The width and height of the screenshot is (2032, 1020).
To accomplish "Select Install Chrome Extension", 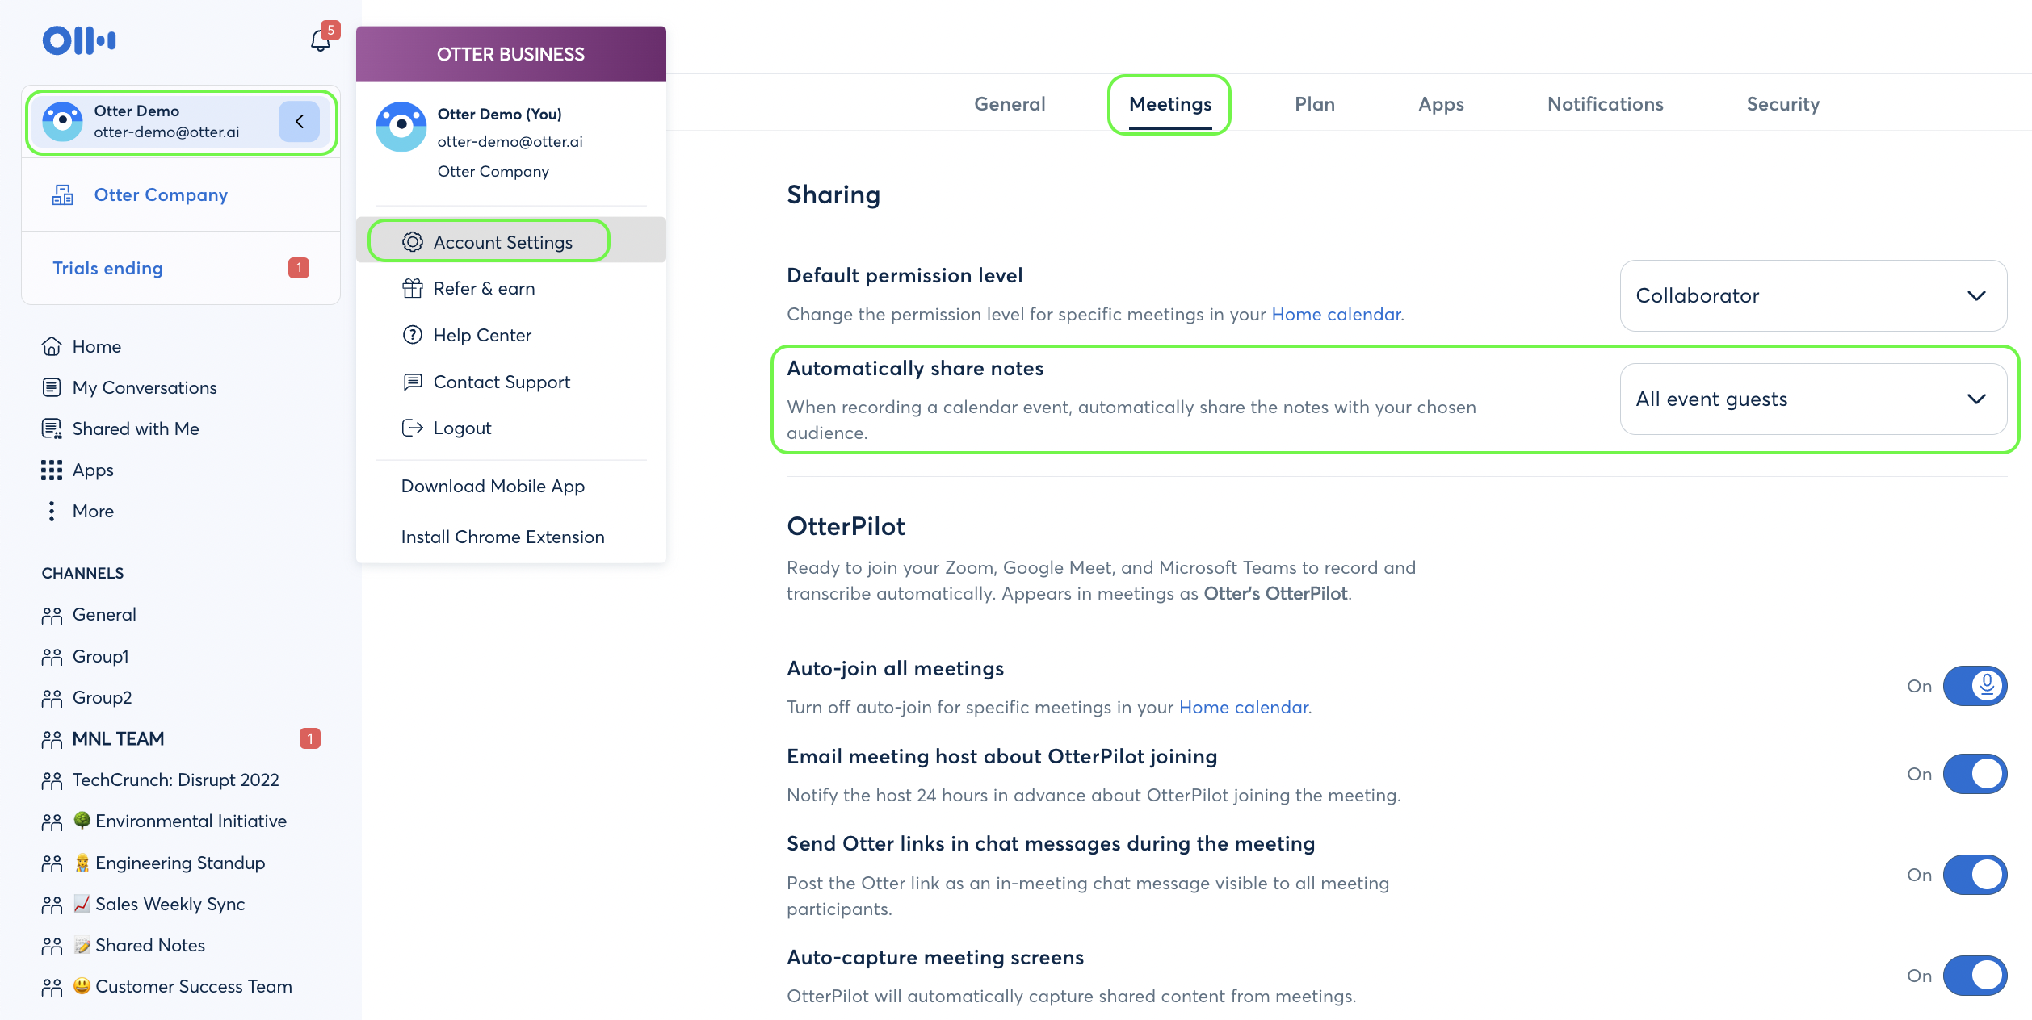I will (502, 536).
